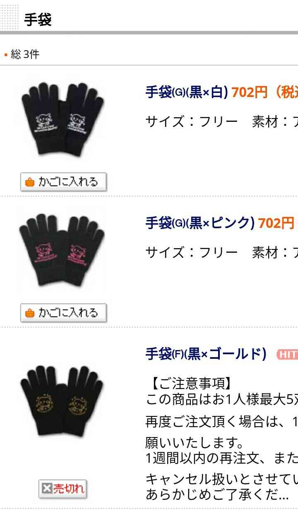Click basket icon on black×pink cart button
The width and height of the screenshot is (298, 510).
pos(29,313)
